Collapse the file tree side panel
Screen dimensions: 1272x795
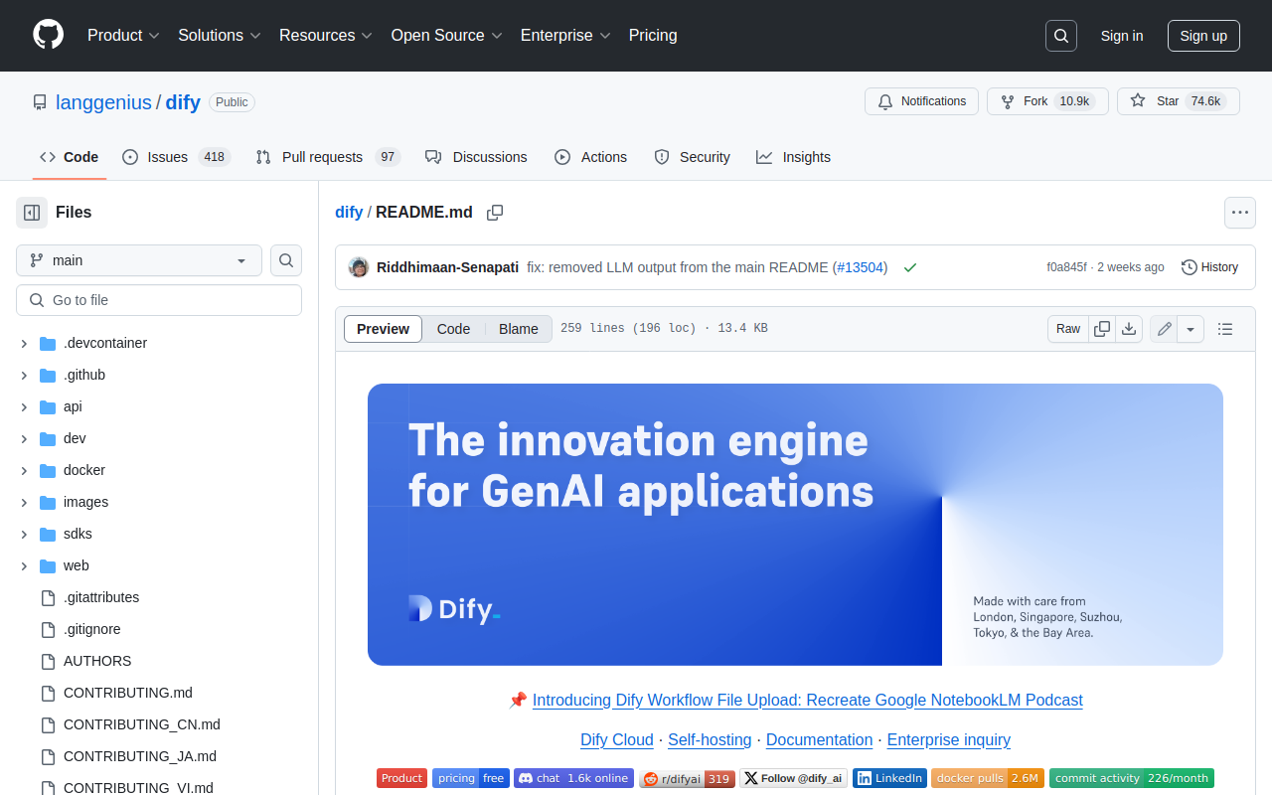tap(32, 212)
